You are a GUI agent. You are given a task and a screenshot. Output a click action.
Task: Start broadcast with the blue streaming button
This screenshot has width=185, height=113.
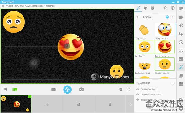[x=67, y=90]
